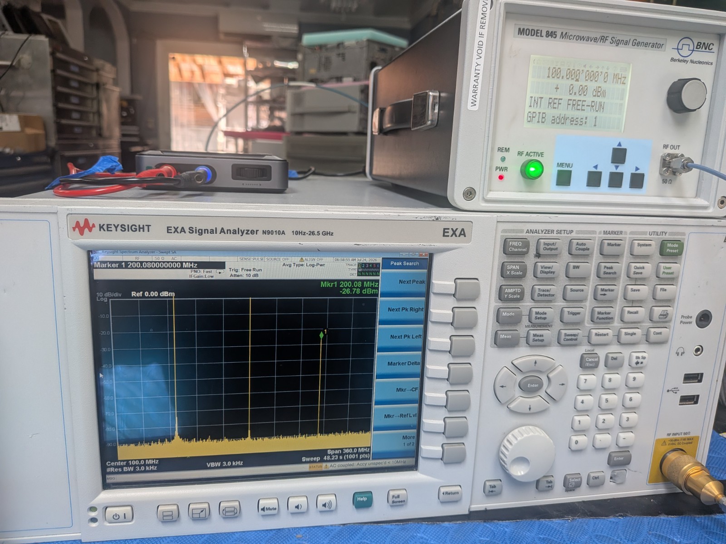Select the Next Pk Right softkey
The height and width of the screenshot is (544, 726).
402,311
